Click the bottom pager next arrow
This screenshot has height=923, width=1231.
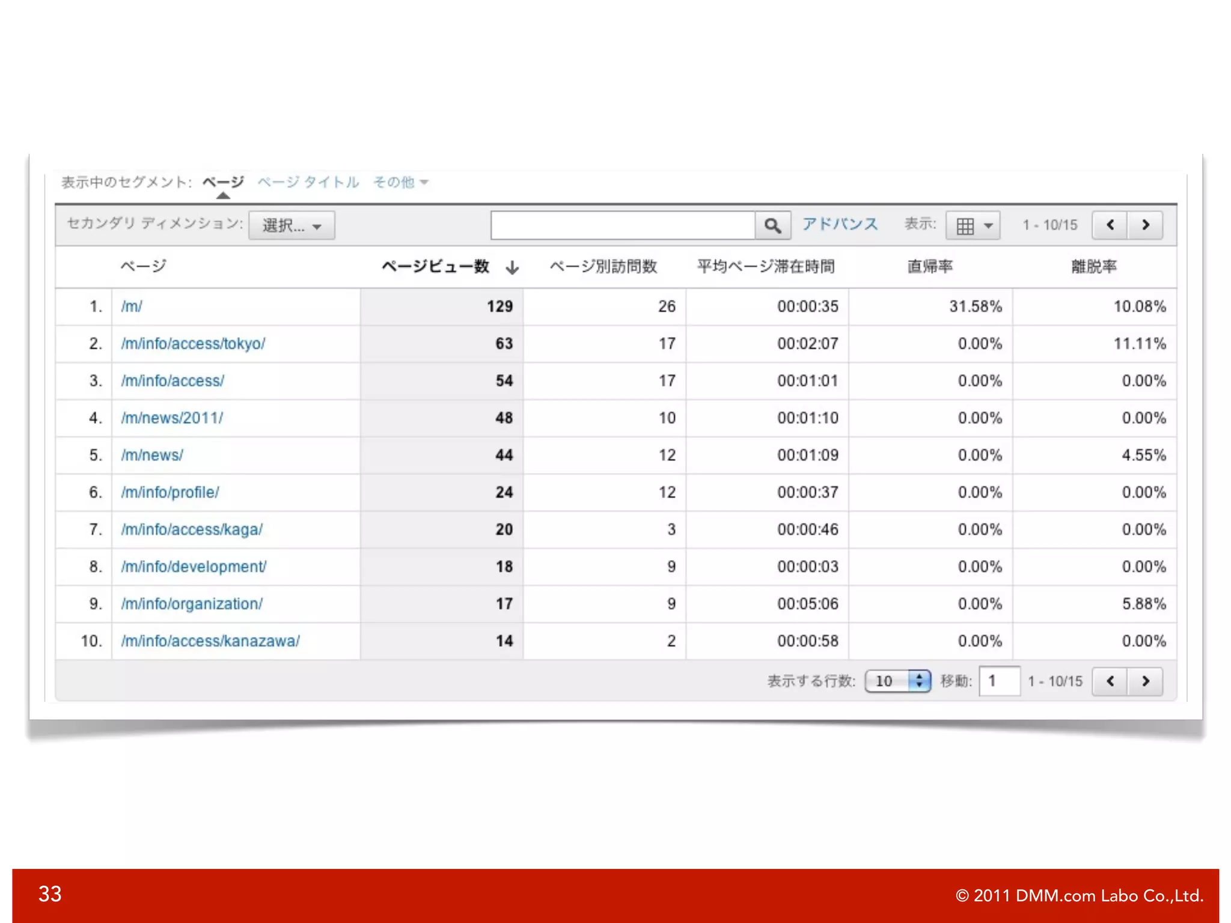tap(1145, 681)
